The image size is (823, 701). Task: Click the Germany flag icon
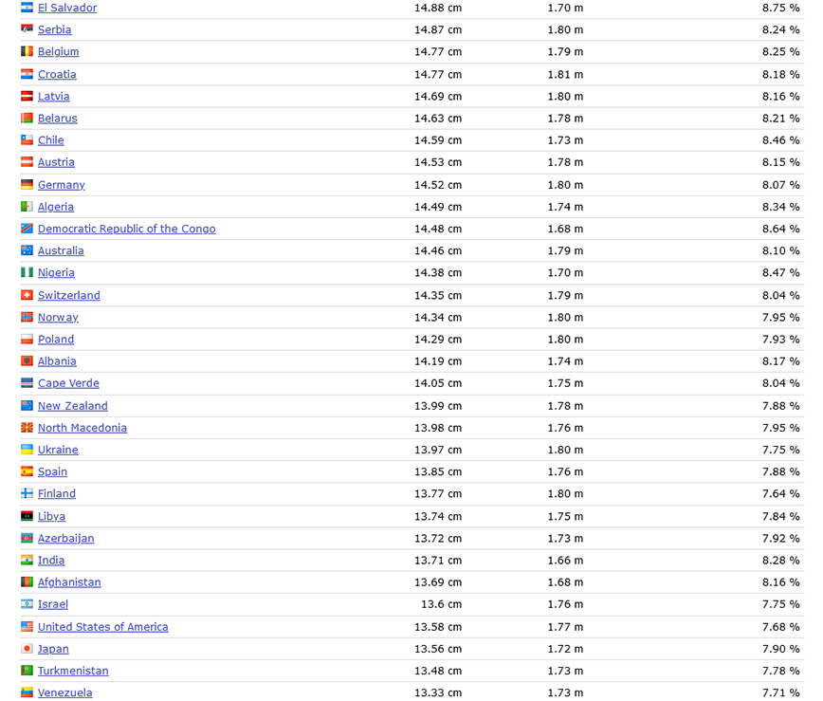pyautogui.click(x=27, y=185)
